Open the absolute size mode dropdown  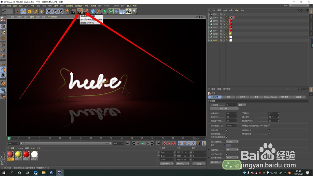pyautogui.click(x=183, y=163)
